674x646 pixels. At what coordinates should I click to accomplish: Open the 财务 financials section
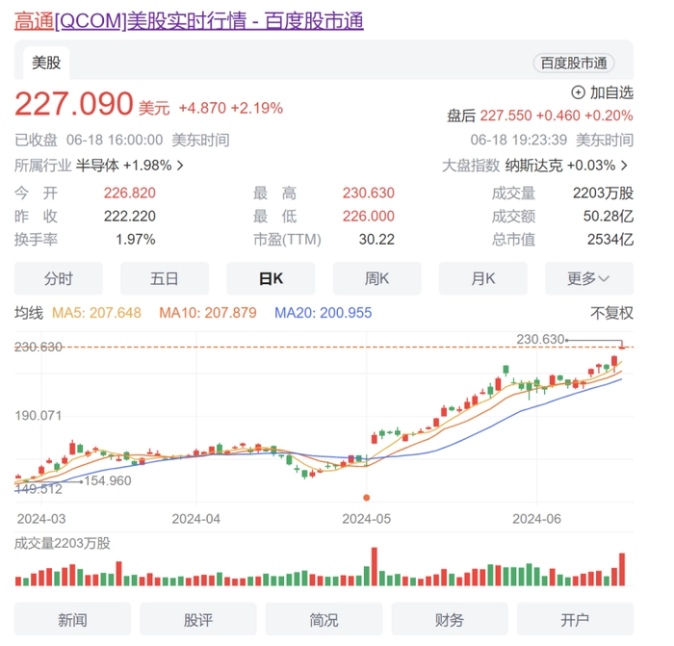pyautogui.click(x=450, y=620)
